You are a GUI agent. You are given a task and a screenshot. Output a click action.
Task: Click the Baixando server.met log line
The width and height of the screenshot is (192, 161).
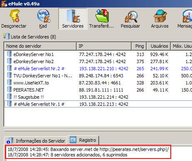click(88, 149)
